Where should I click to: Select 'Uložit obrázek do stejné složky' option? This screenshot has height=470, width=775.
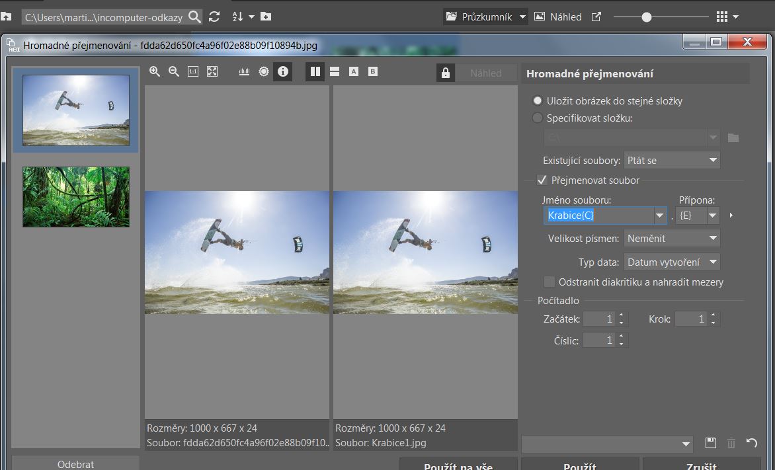tap(538, 101)
